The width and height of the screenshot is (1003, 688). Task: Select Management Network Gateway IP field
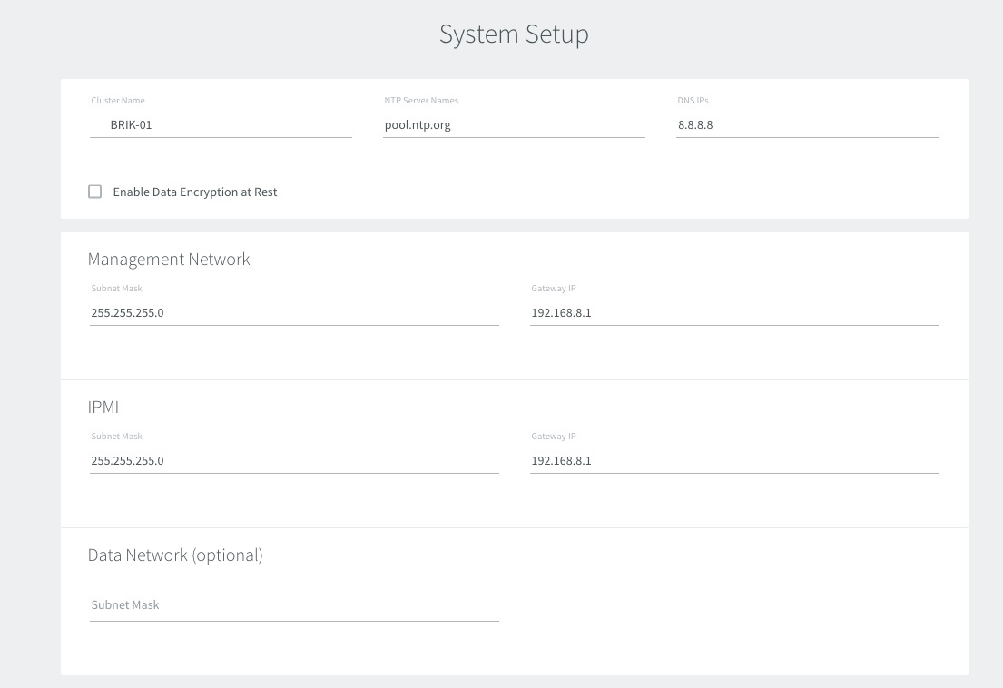click(x=733, y=312)
